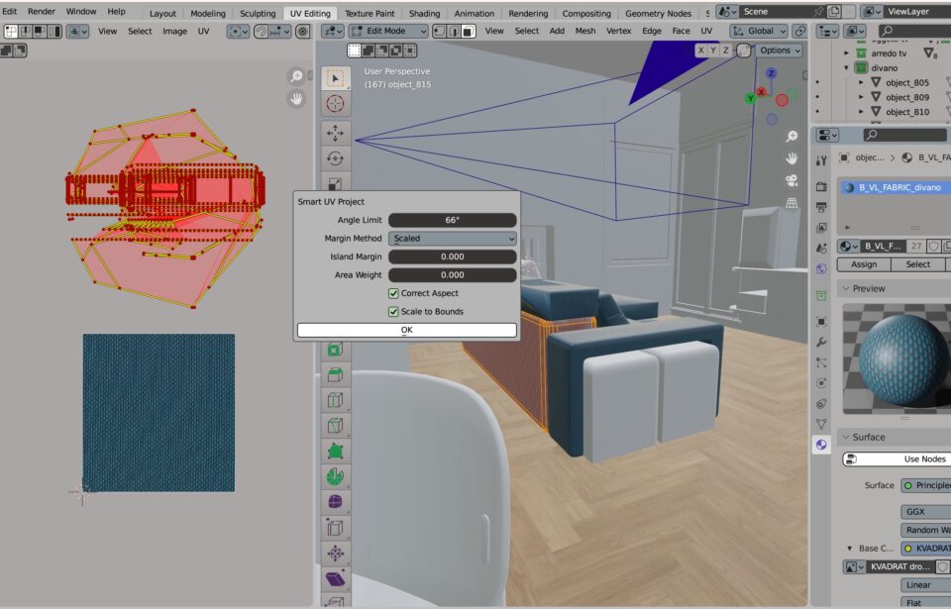Click zoom magnifier icon in the UV editor
This screenshot has height=609, width=951.
296,76
